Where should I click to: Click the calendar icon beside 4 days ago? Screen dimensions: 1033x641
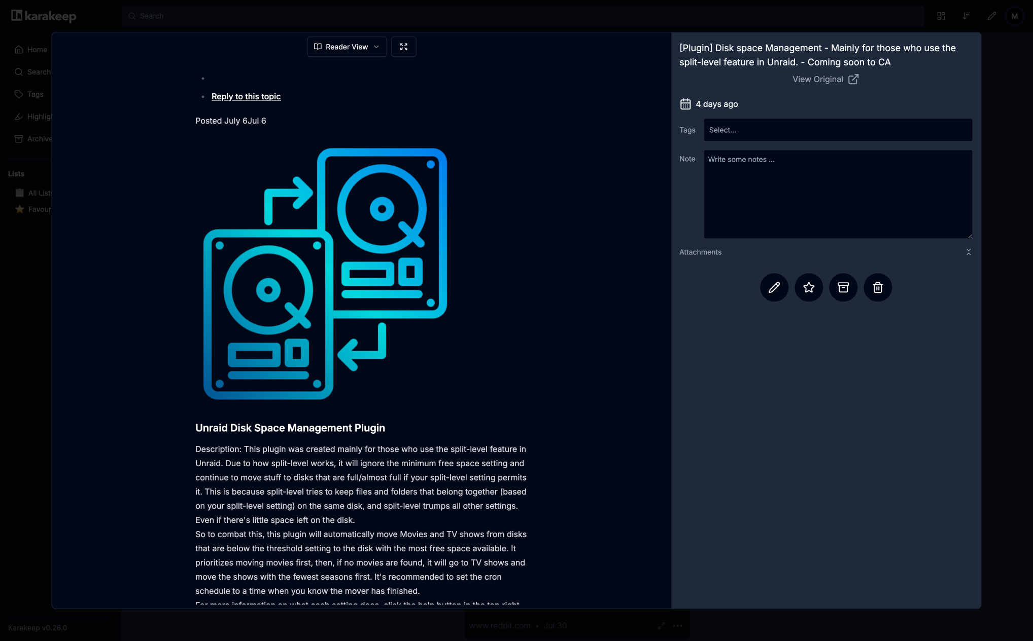(685, 104)
